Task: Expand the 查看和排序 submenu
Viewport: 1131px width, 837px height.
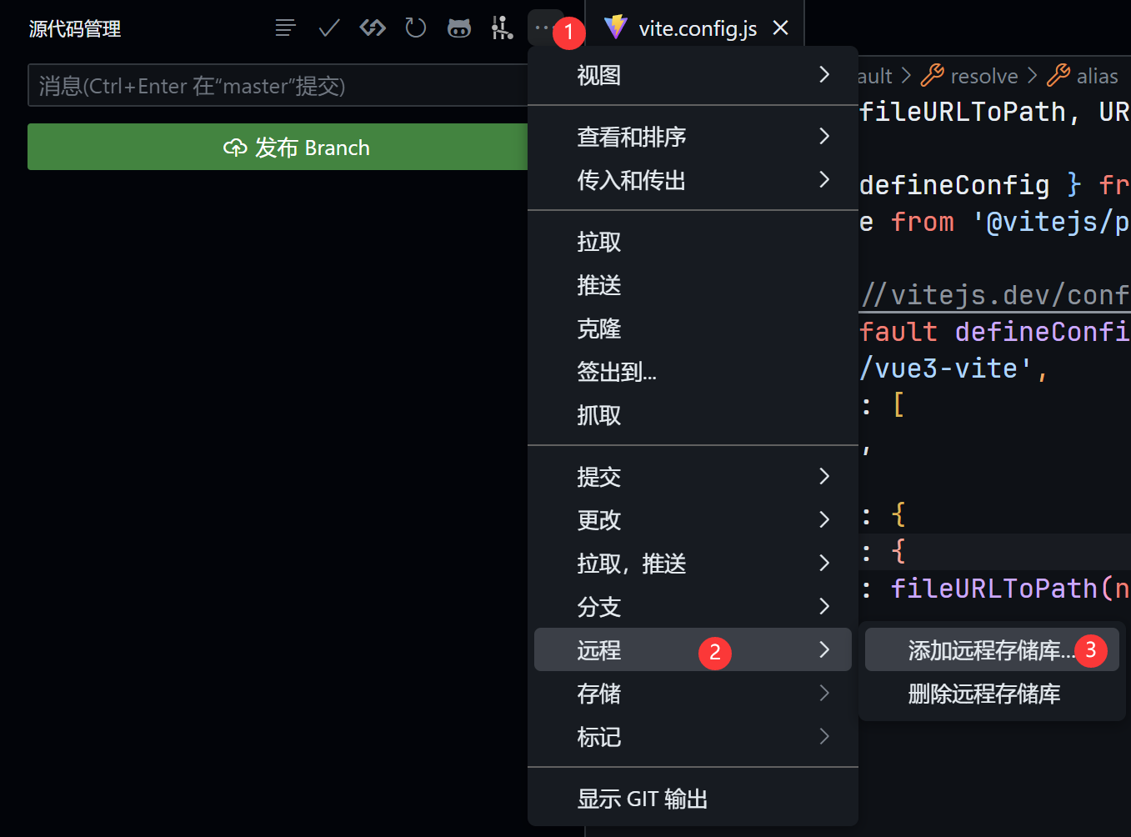Action: [693, 137]
